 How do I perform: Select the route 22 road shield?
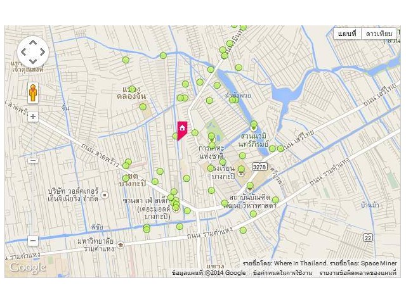(x=368, y=237)
